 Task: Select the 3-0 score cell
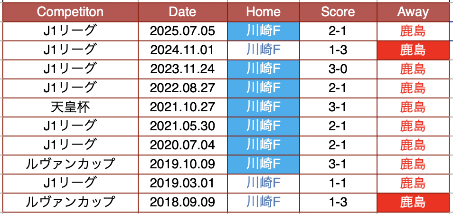point(338,69)
